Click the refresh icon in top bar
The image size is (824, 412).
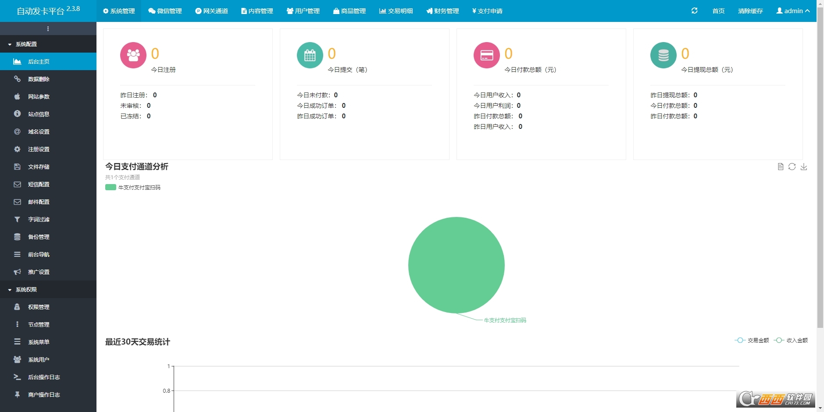(x=694, y=11)
